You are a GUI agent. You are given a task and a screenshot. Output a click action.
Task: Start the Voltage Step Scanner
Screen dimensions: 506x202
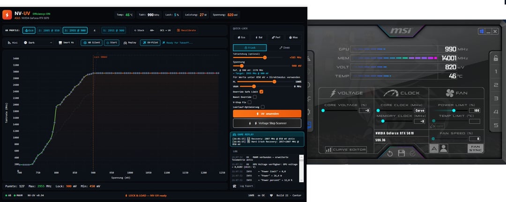pos(267,123)
